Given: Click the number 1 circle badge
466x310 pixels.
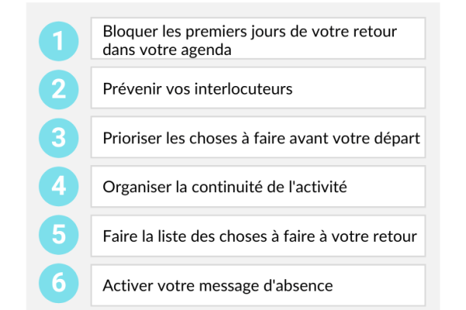Looking at the screenshot, I should pos(59,40).
